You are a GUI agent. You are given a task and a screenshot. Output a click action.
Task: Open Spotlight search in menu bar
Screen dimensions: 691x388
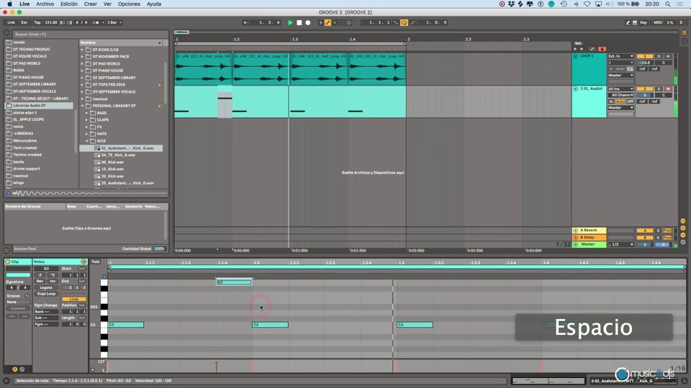coord(668,4)
